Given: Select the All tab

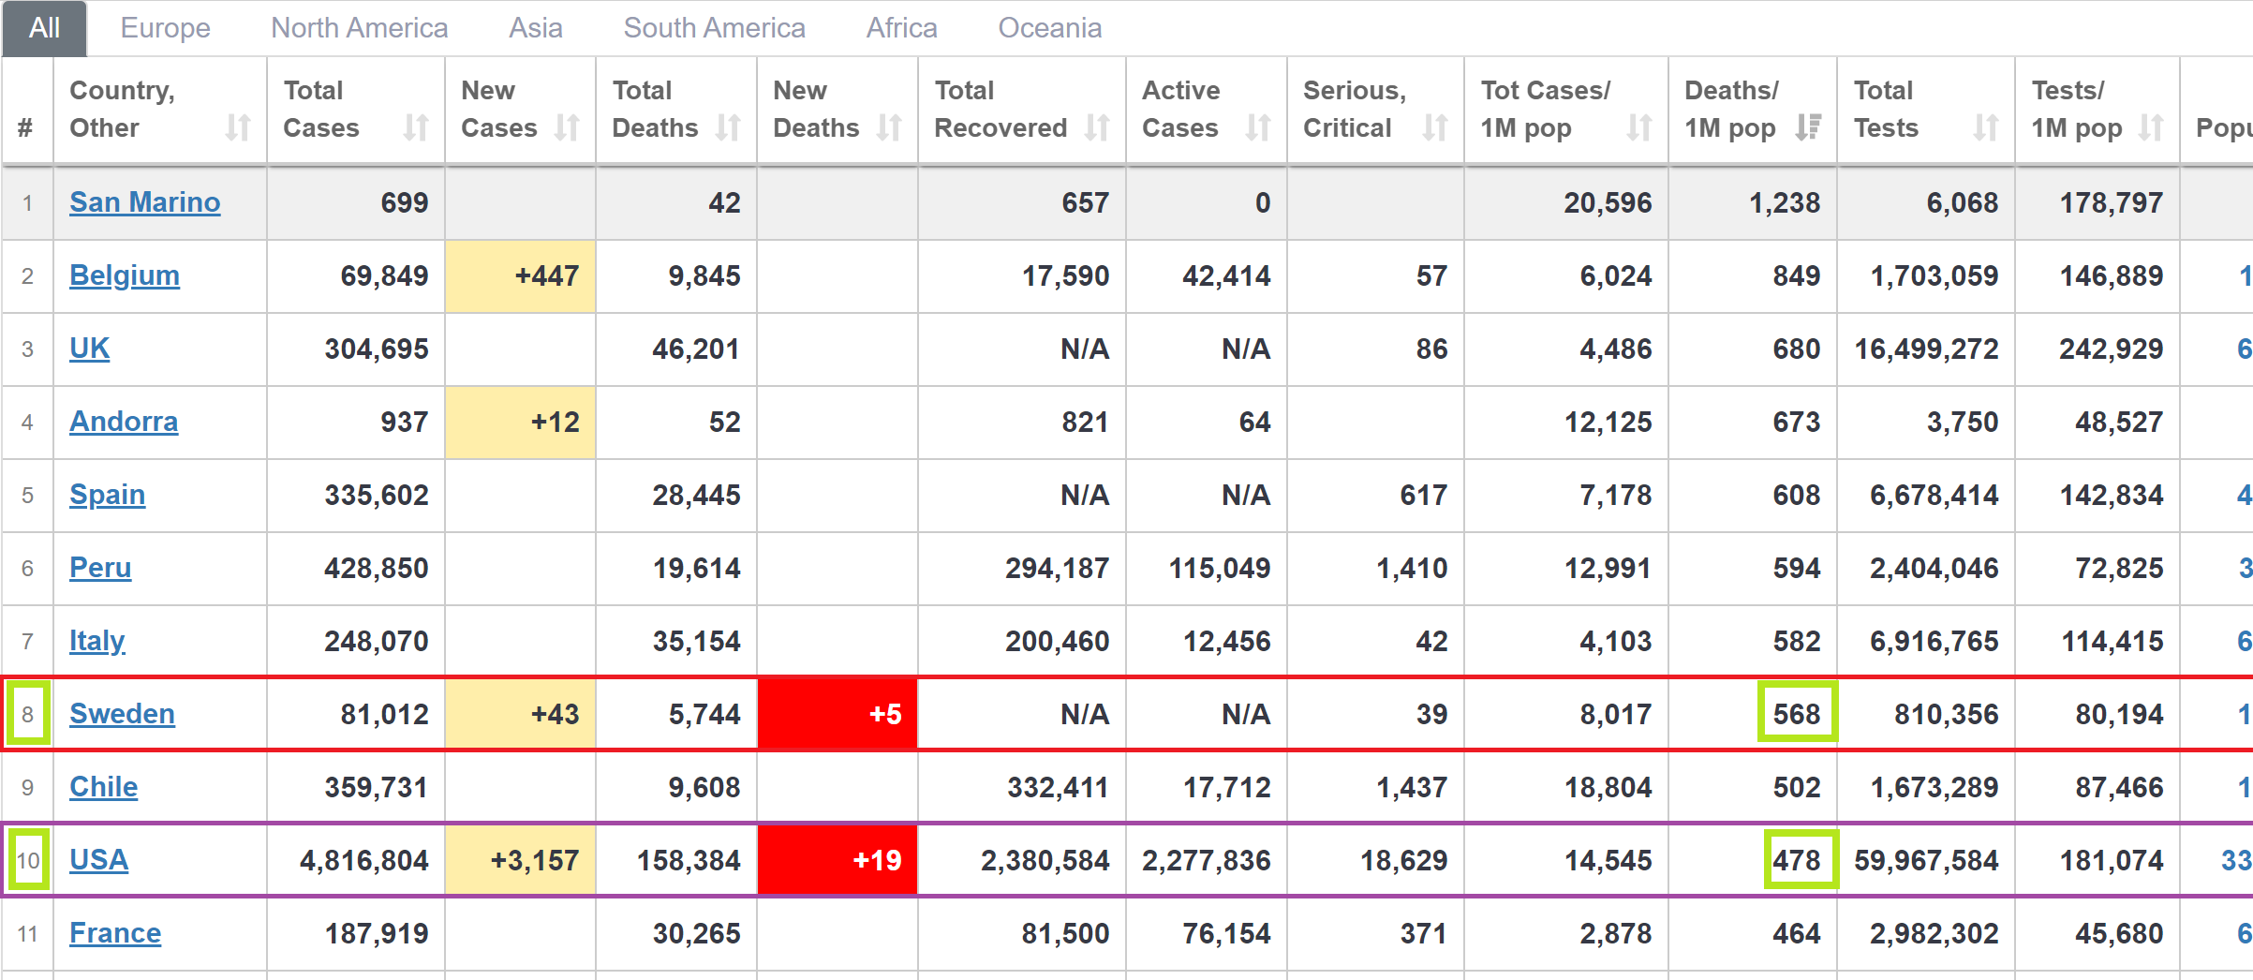Looking at the screenshot, I should 45,28.
